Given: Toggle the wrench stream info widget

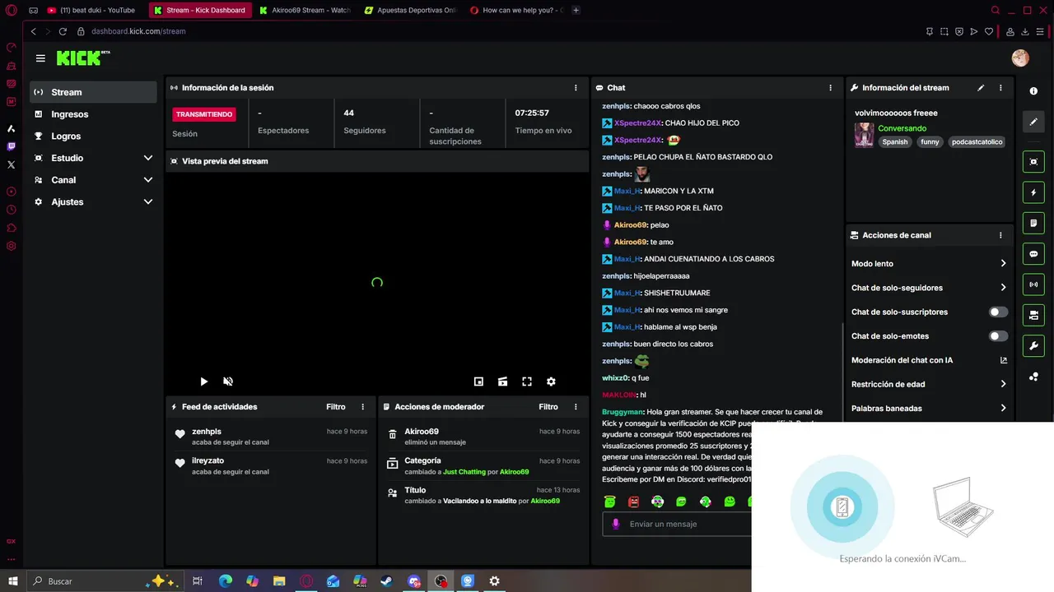Looking at the screenshot, I should point(1033,345).
